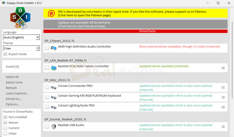Disable Expert mode checkbox
Viewport: 234px width, 137px height.
click(x=5, y=54)
